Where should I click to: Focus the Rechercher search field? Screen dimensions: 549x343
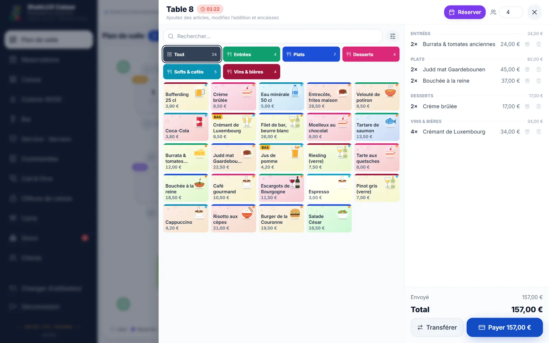(x=273, y=36)
